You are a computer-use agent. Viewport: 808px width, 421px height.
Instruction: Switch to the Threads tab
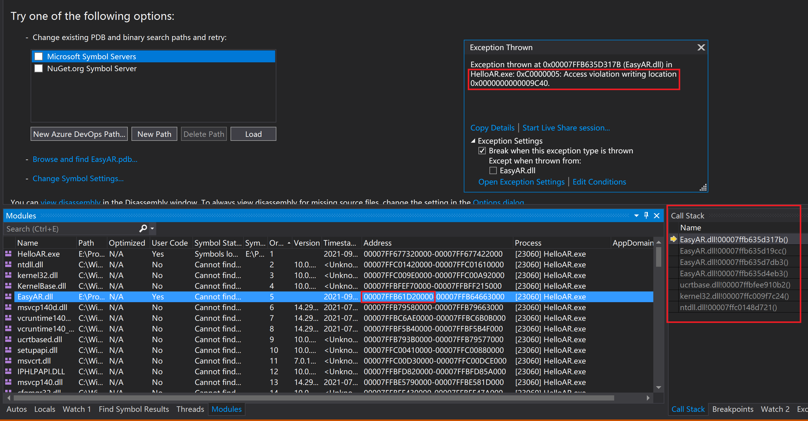pyautogui.click(x=190, y=409)
